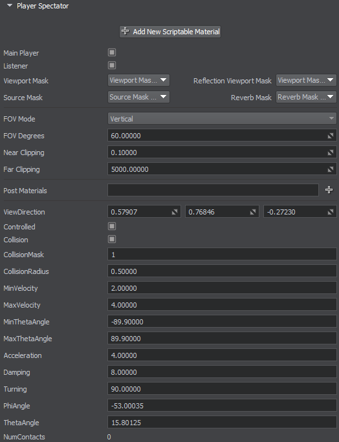The width and height of the screenshot is (339, 442).
Task: Click the MaxVelocity value field
Action: pyautogui.click(x=222, y=305)
